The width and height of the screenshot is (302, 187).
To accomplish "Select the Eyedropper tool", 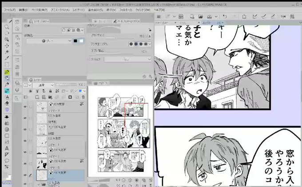I will click(7, 58).
